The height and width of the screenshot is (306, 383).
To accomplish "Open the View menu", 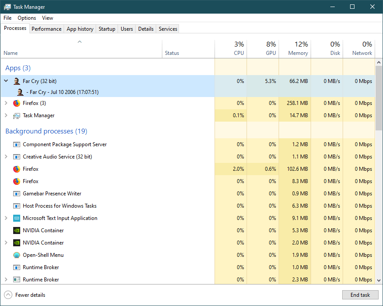I will 47,18.
